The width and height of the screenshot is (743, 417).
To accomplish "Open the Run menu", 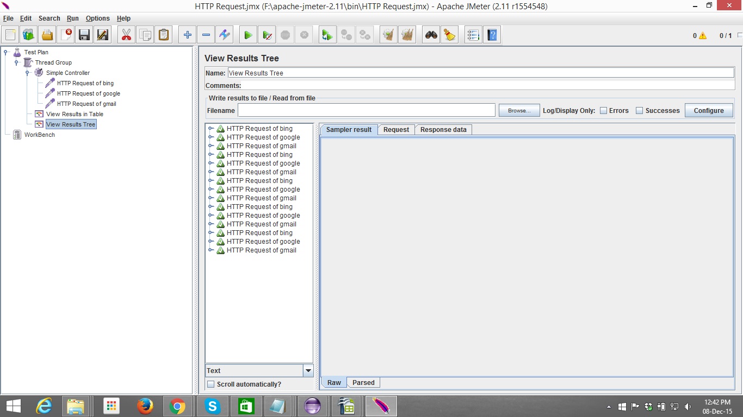I will [73, 18].
